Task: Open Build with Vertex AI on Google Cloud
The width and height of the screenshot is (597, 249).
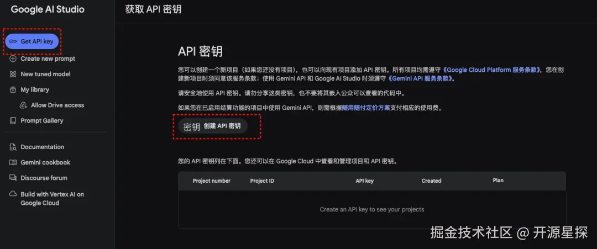Action: tap(52, 198)
